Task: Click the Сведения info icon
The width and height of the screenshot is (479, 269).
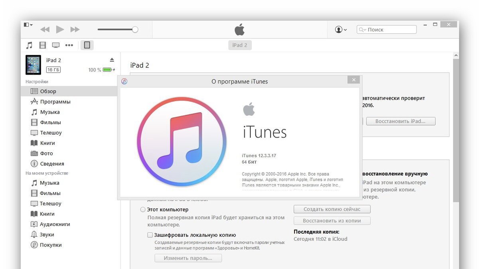Action: (34, 164)
